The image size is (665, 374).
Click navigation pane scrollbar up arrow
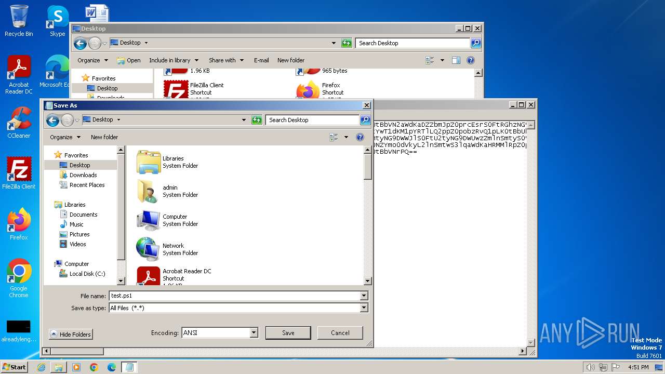[x=121, y=150]
